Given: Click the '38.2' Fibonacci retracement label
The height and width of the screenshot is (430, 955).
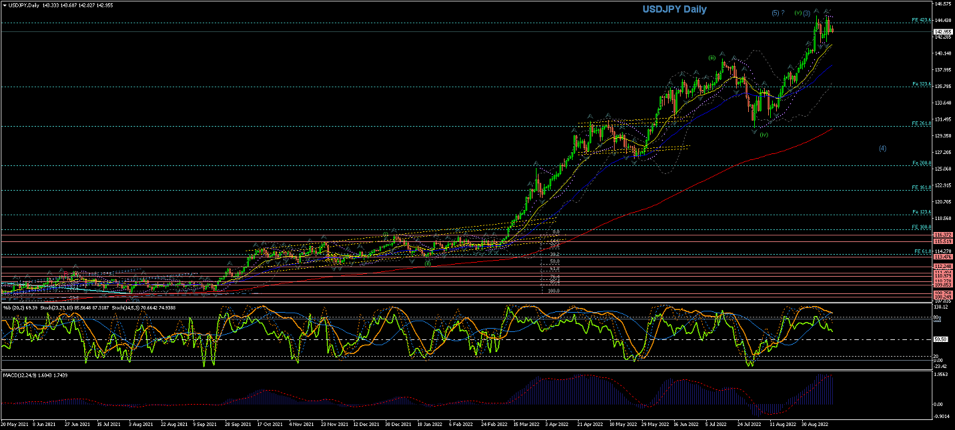Looking at the screenshot, I should click(555, 254).
